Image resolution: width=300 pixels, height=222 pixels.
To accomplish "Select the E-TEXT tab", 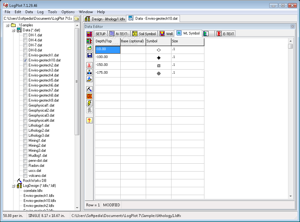I will pos(225,34).
